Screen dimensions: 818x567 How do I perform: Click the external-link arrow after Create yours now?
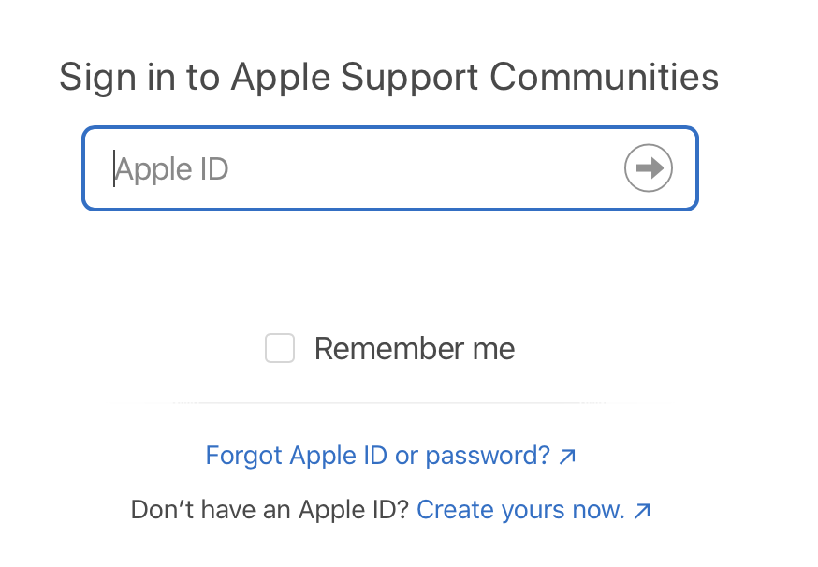[x=641, y=511]
